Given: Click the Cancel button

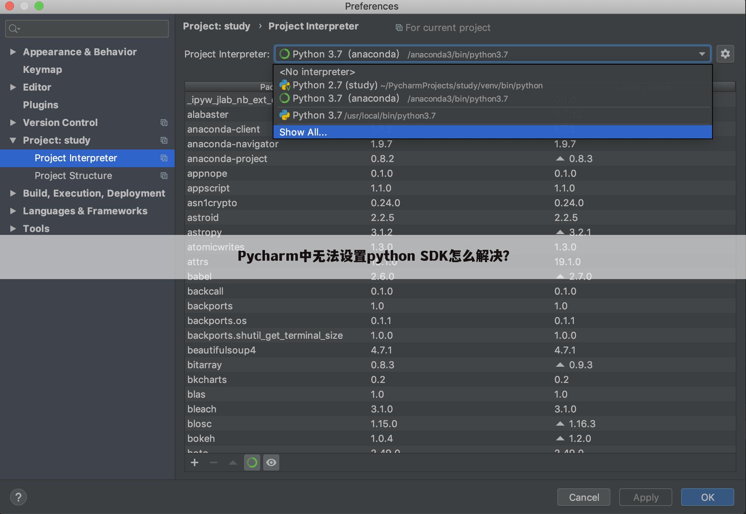Looking at the screenshot, I should click(x=584, y=497).
